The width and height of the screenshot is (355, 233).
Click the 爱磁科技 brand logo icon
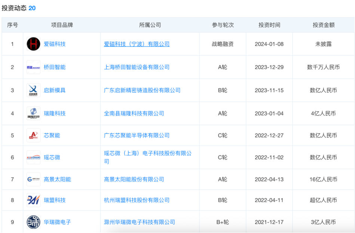click(x=34, y=44)
